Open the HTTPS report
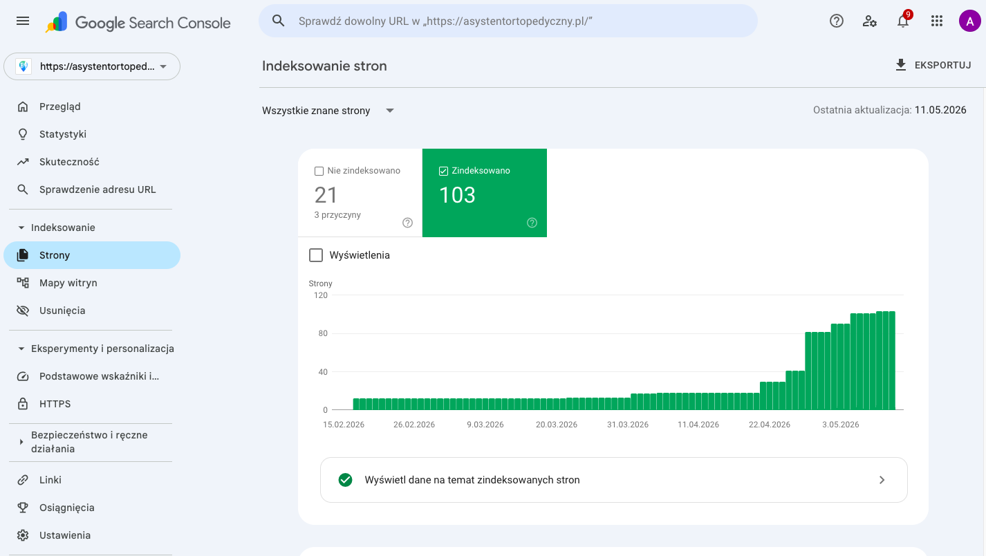986x556 pixels. [91, 404]
